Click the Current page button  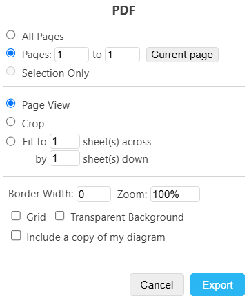click(x=182, y=55)
